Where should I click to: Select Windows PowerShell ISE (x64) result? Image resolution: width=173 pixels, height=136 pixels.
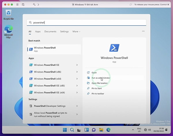pos(54,93)
